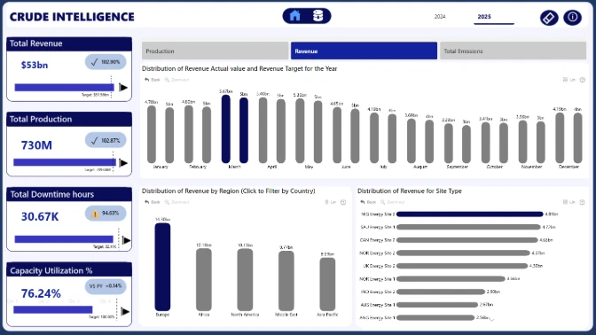This screenshot has height=335, width=596.
Task: Select the AUS Energy Site 1 bar
Action: [x=437, y=305]
